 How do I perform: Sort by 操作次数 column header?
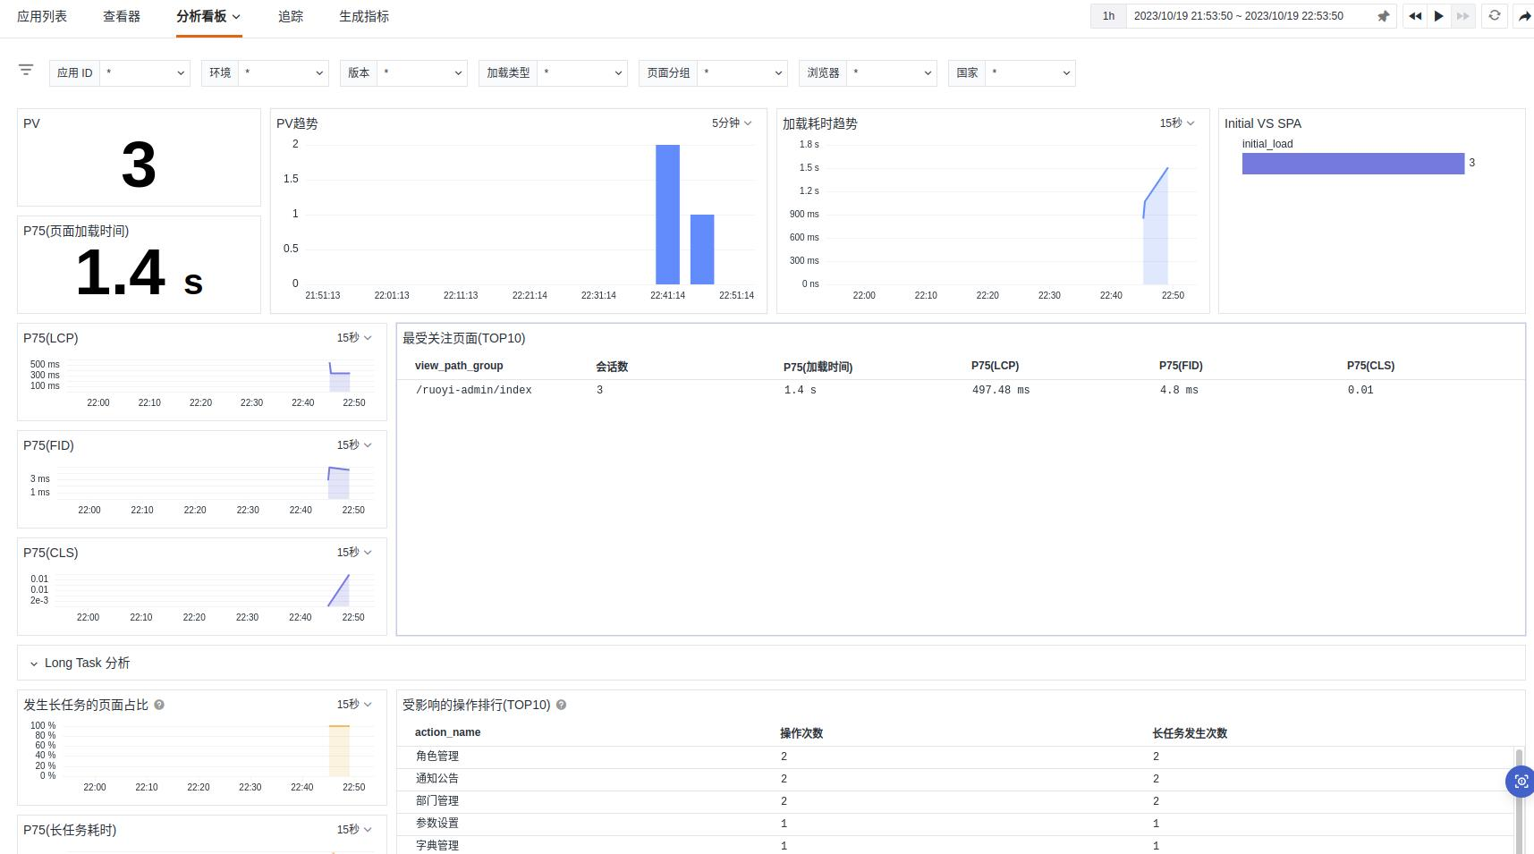pyautogui.click(x=801, y=733)
